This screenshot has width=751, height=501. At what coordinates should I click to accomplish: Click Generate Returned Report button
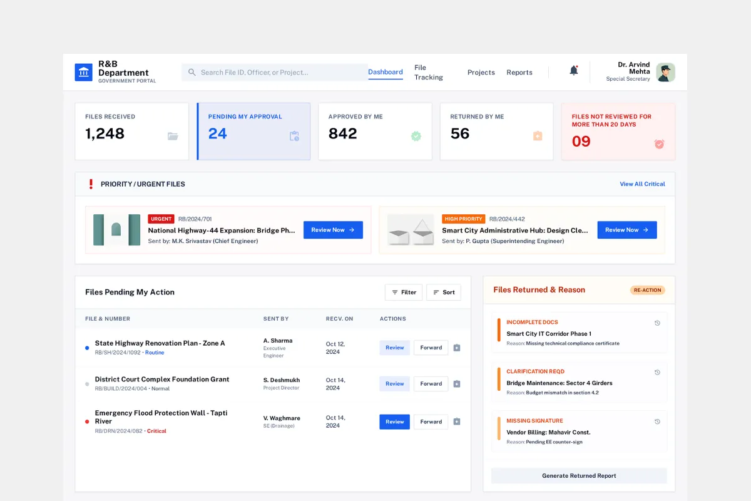(x=578, y=475)
